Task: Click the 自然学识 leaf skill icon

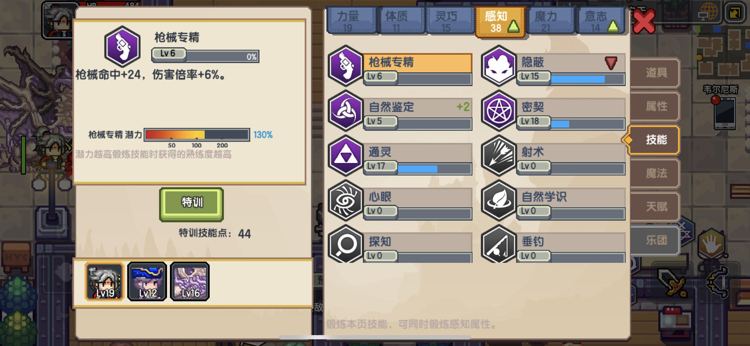Action: [x=498, y=200]
